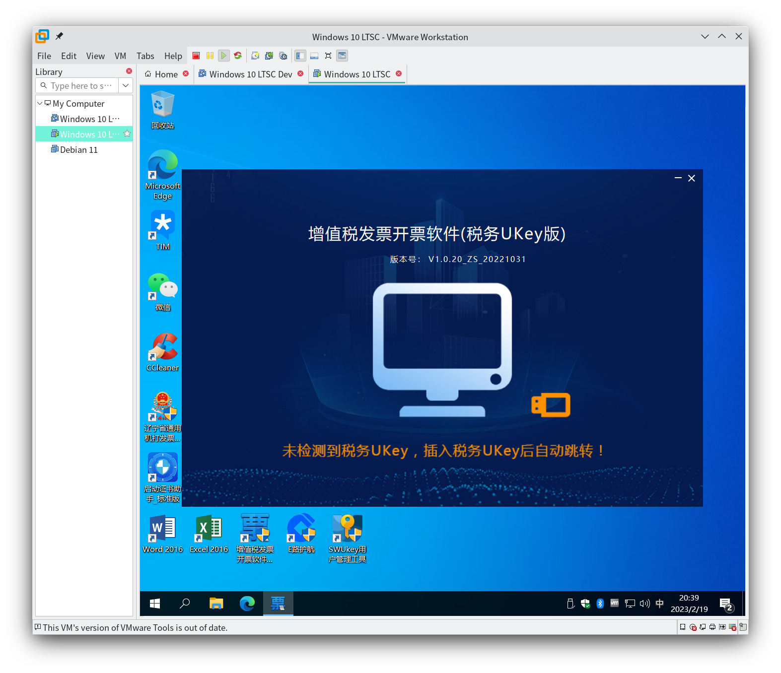Select the 增值税发票开票软件 desktop shortcut
The image size is (781, 673).
click(x=255, y=538)
